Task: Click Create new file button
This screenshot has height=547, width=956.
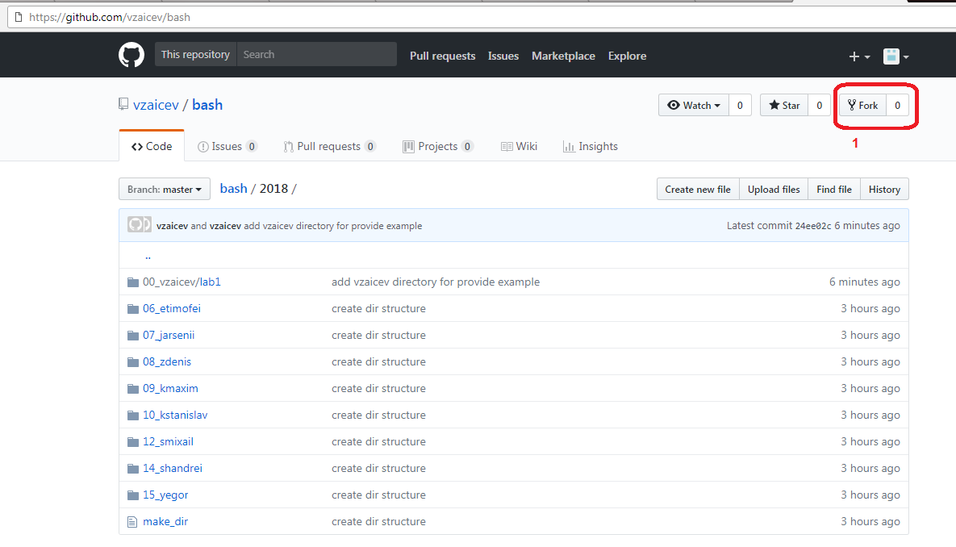Action: [698, 189]
